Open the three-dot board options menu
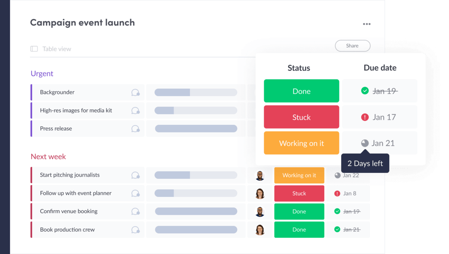Screen dimensions: 449x254 click(366, 24)
